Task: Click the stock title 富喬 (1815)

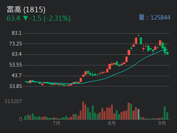Action: pyautogui.click(x=26, y=10)
